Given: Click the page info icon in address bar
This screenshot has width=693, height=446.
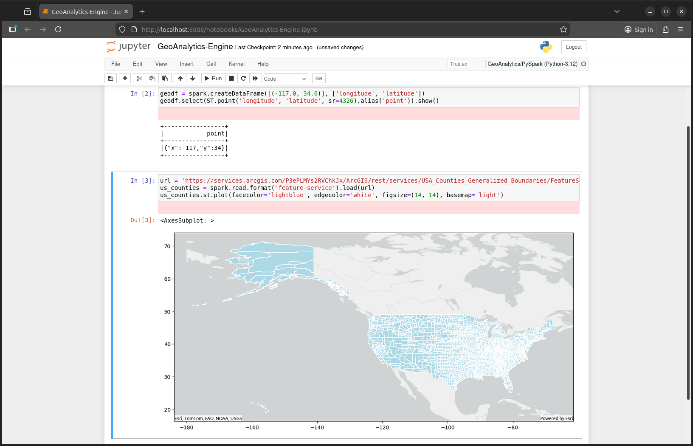Looking at the screenshot, I should [134, 29].
